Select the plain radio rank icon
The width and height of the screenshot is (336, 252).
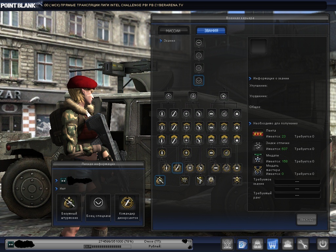[224, 114]
